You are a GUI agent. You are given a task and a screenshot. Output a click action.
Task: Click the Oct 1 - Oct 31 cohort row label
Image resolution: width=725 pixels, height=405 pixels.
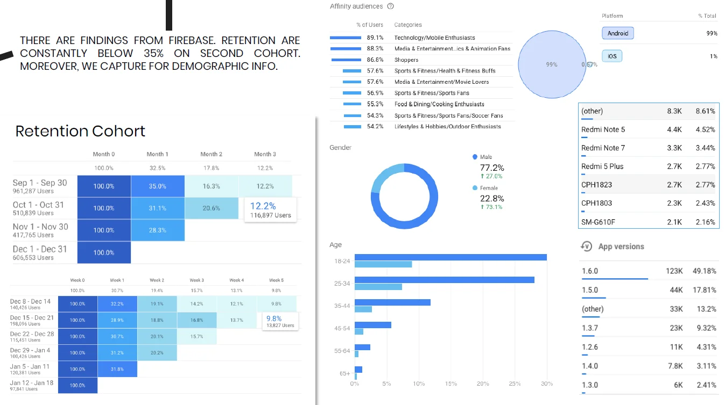click(38, 208)
